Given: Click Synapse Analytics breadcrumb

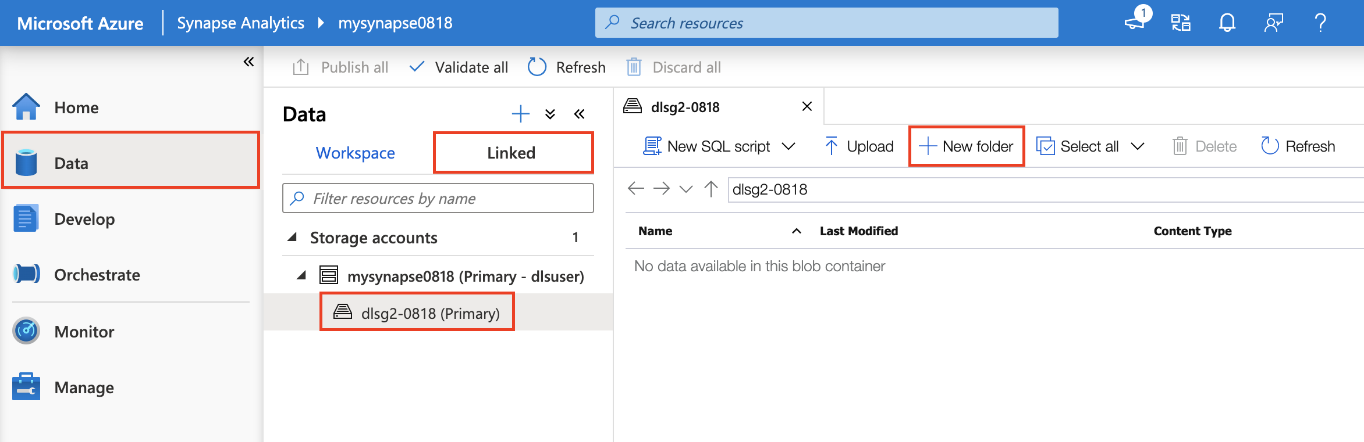Looking at the screenshot, I should [240, 23].
